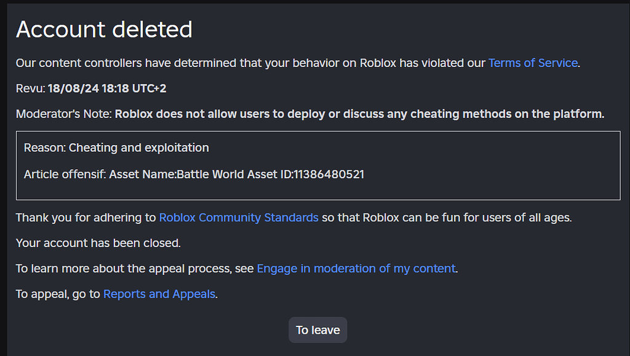Click the Reason: Cheating and exploitation line
This screenshot has width=630, height=356.
[x=116, y=148]
